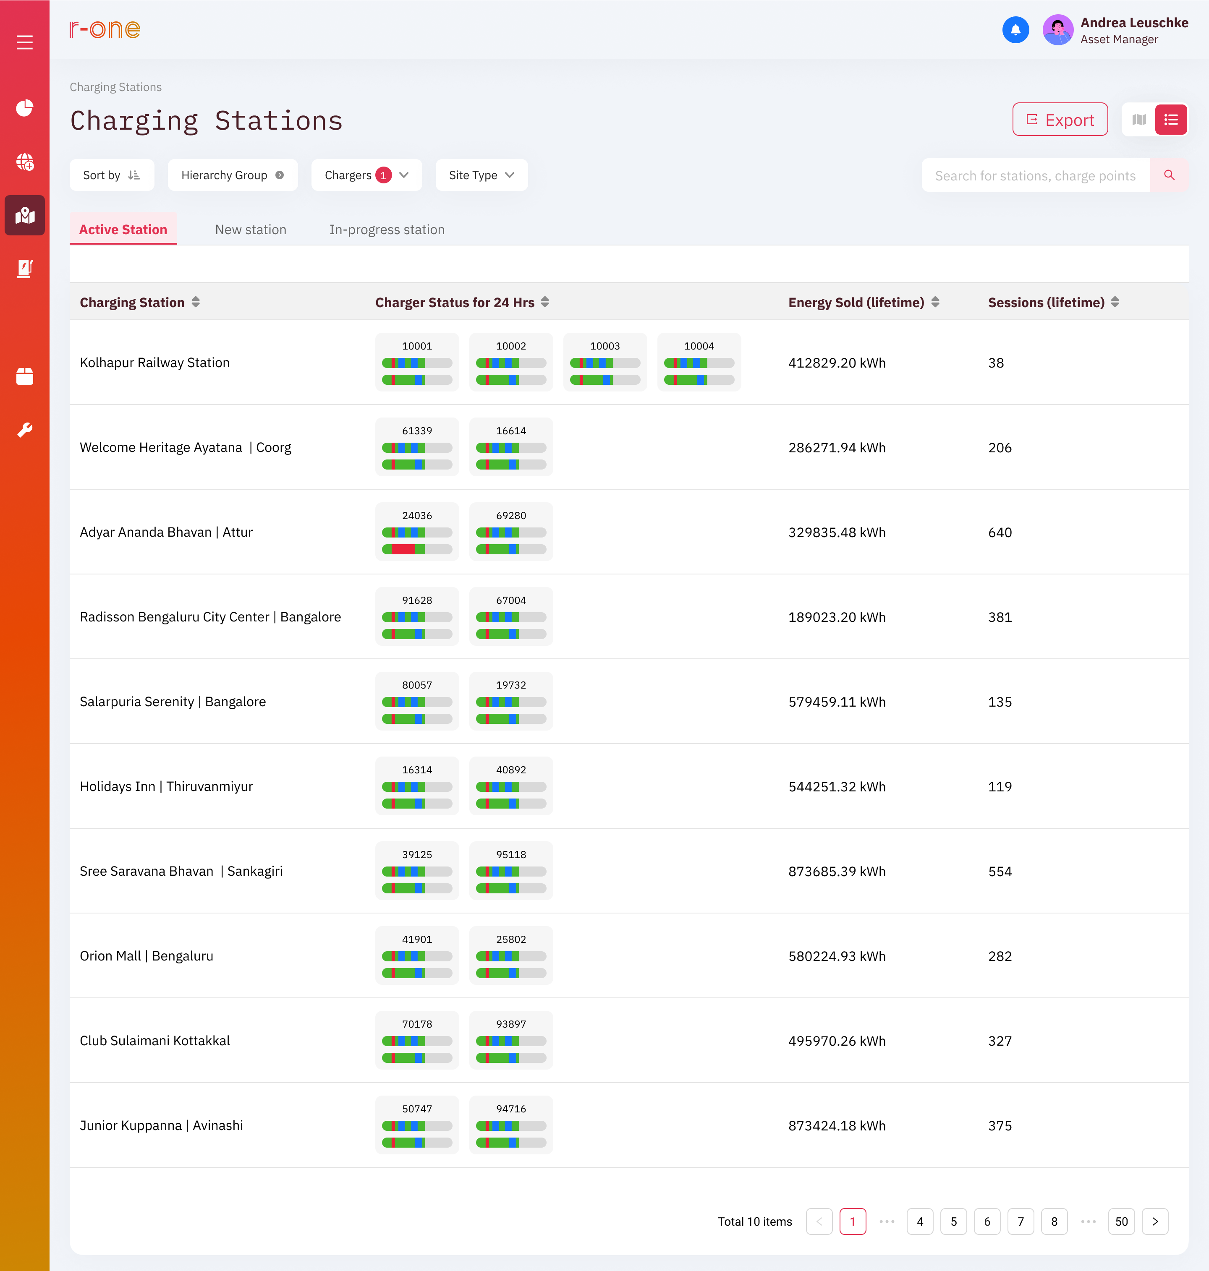Open the wallet sidebar icon
The height and width of the screenshot is (1271, 1209).
click(24, 376)
